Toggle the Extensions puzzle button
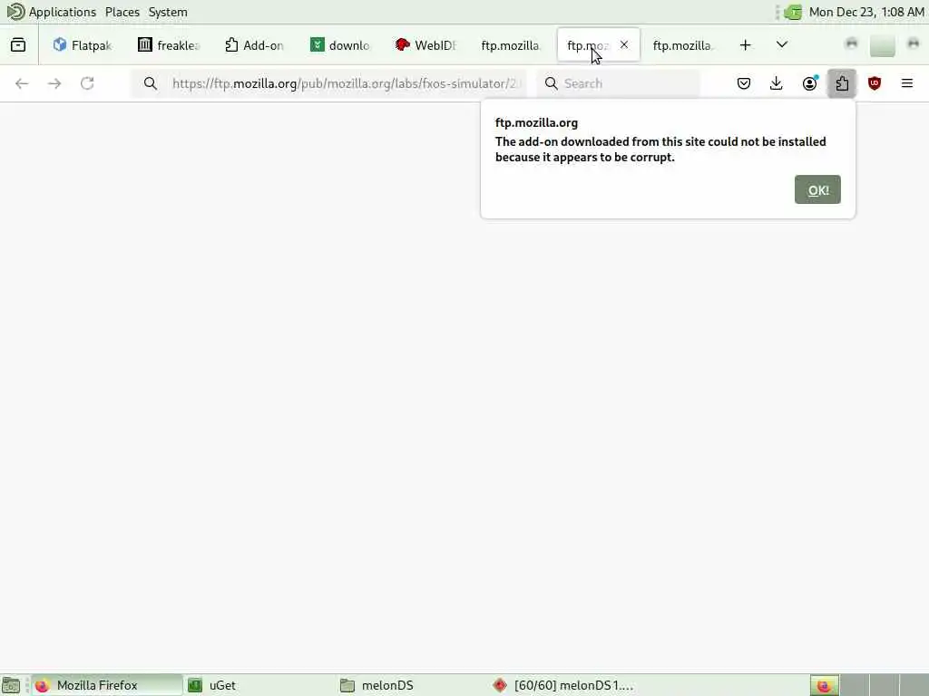The image size is (929, 696). [x=842, y=83]
